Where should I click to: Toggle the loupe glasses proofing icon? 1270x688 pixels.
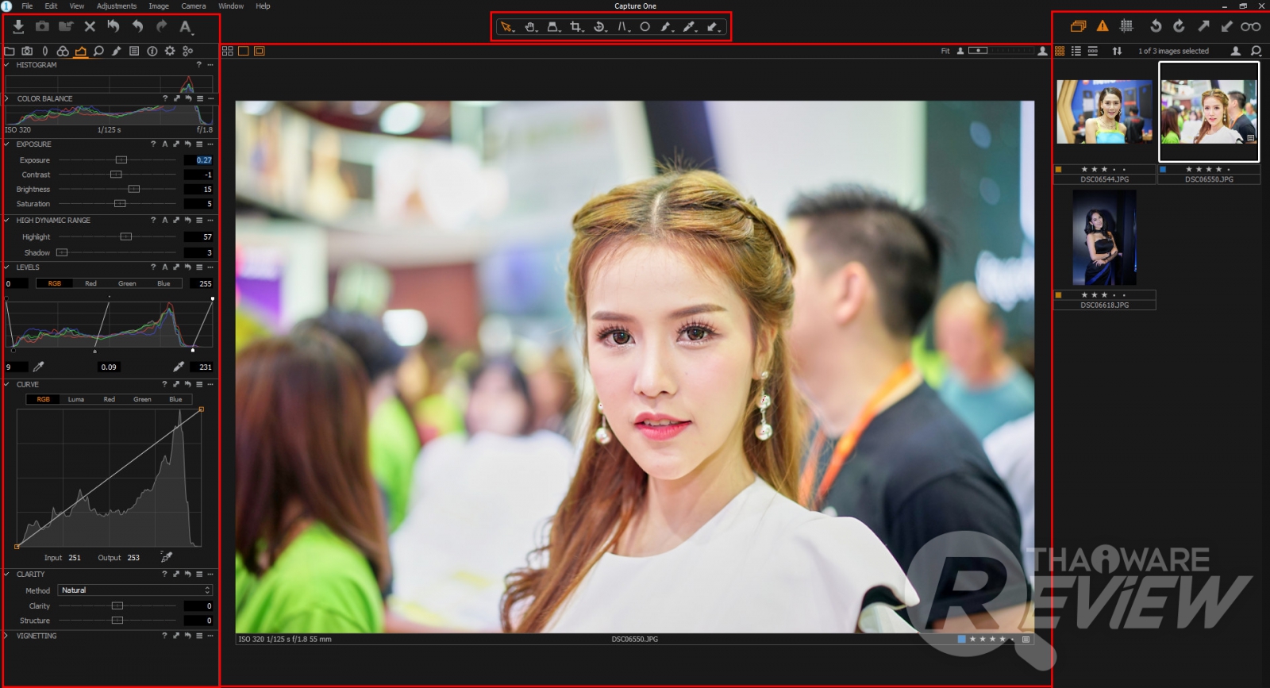(x=1250, y=26)
